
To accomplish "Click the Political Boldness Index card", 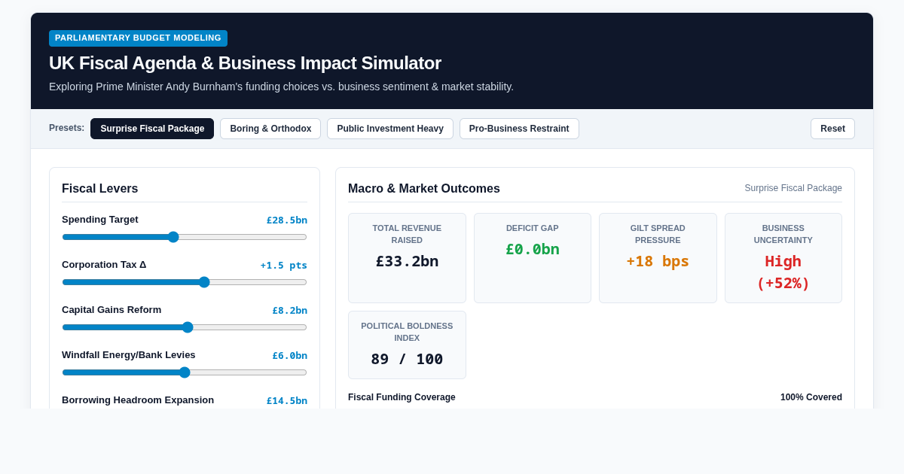I will pyautogui.click(x=407, y=345).
